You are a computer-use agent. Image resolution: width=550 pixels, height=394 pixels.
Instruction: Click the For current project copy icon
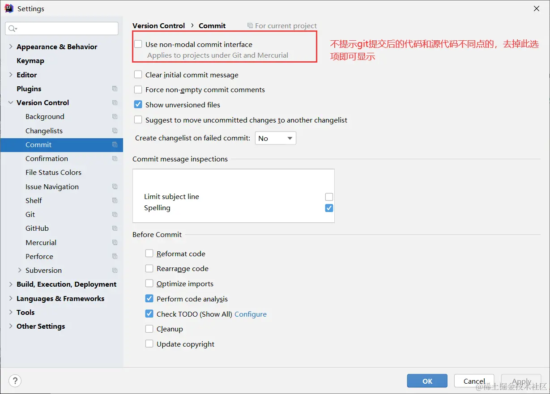[250, 25]
